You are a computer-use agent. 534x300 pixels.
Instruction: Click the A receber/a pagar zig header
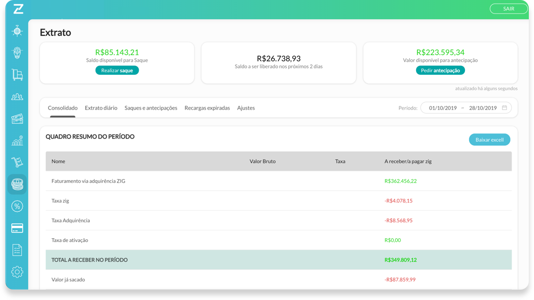click(x=408, y=161)
